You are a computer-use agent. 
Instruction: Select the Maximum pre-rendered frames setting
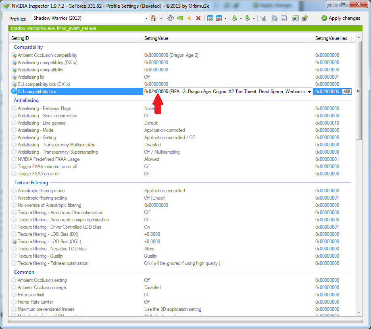tap(46, 309)
